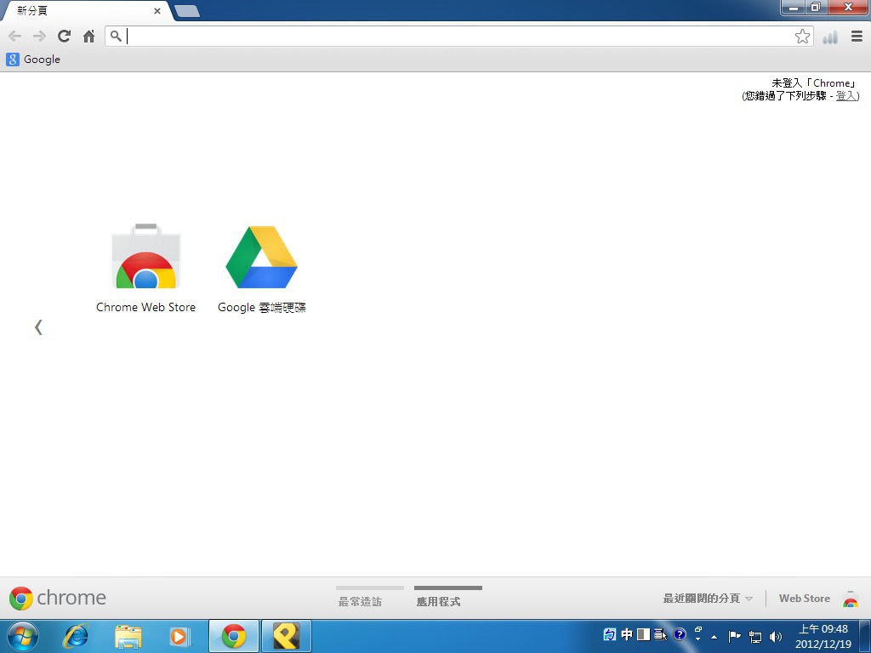Open a new tab button
This screenshot has height=653, width=871.
[x=186, y=10]
